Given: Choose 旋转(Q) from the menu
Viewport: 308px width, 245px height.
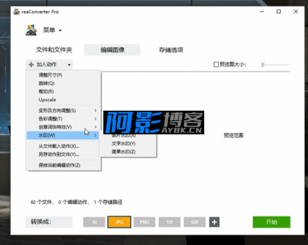Looking at the screenshot, I should click(63, 83).
